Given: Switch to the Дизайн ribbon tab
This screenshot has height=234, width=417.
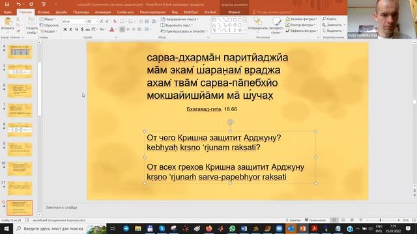Looking at the screenshot, I should [61, 12].
